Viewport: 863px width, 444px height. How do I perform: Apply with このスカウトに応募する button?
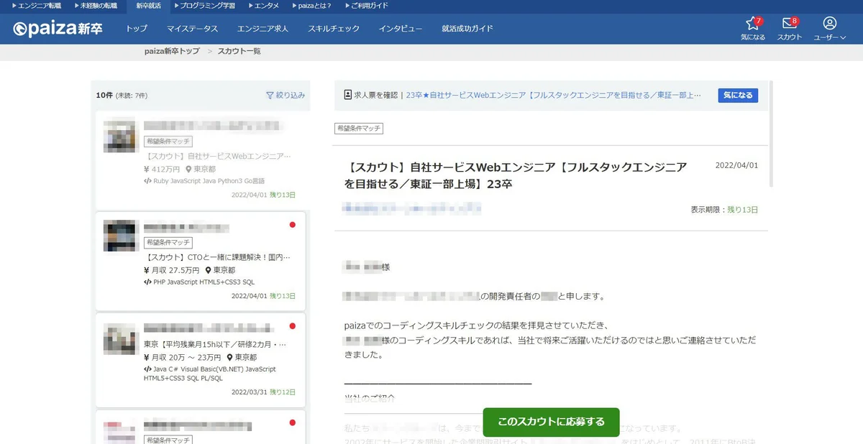coord(551,422)
